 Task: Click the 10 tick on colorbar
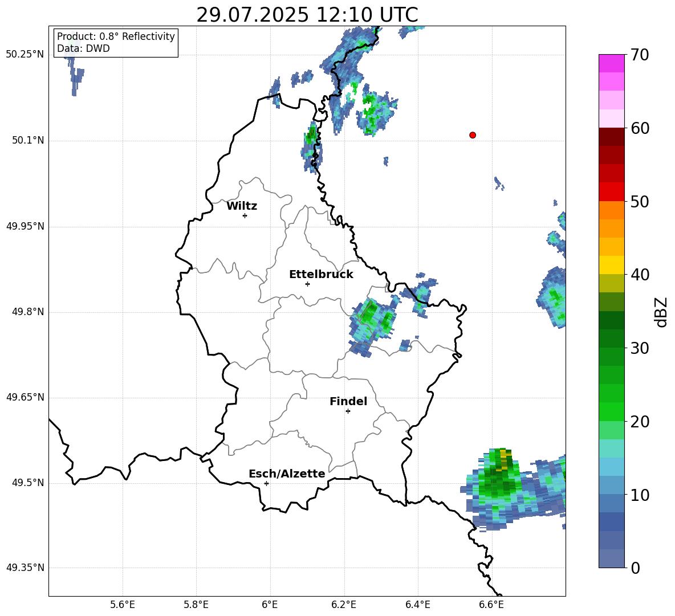pos(639,495)
